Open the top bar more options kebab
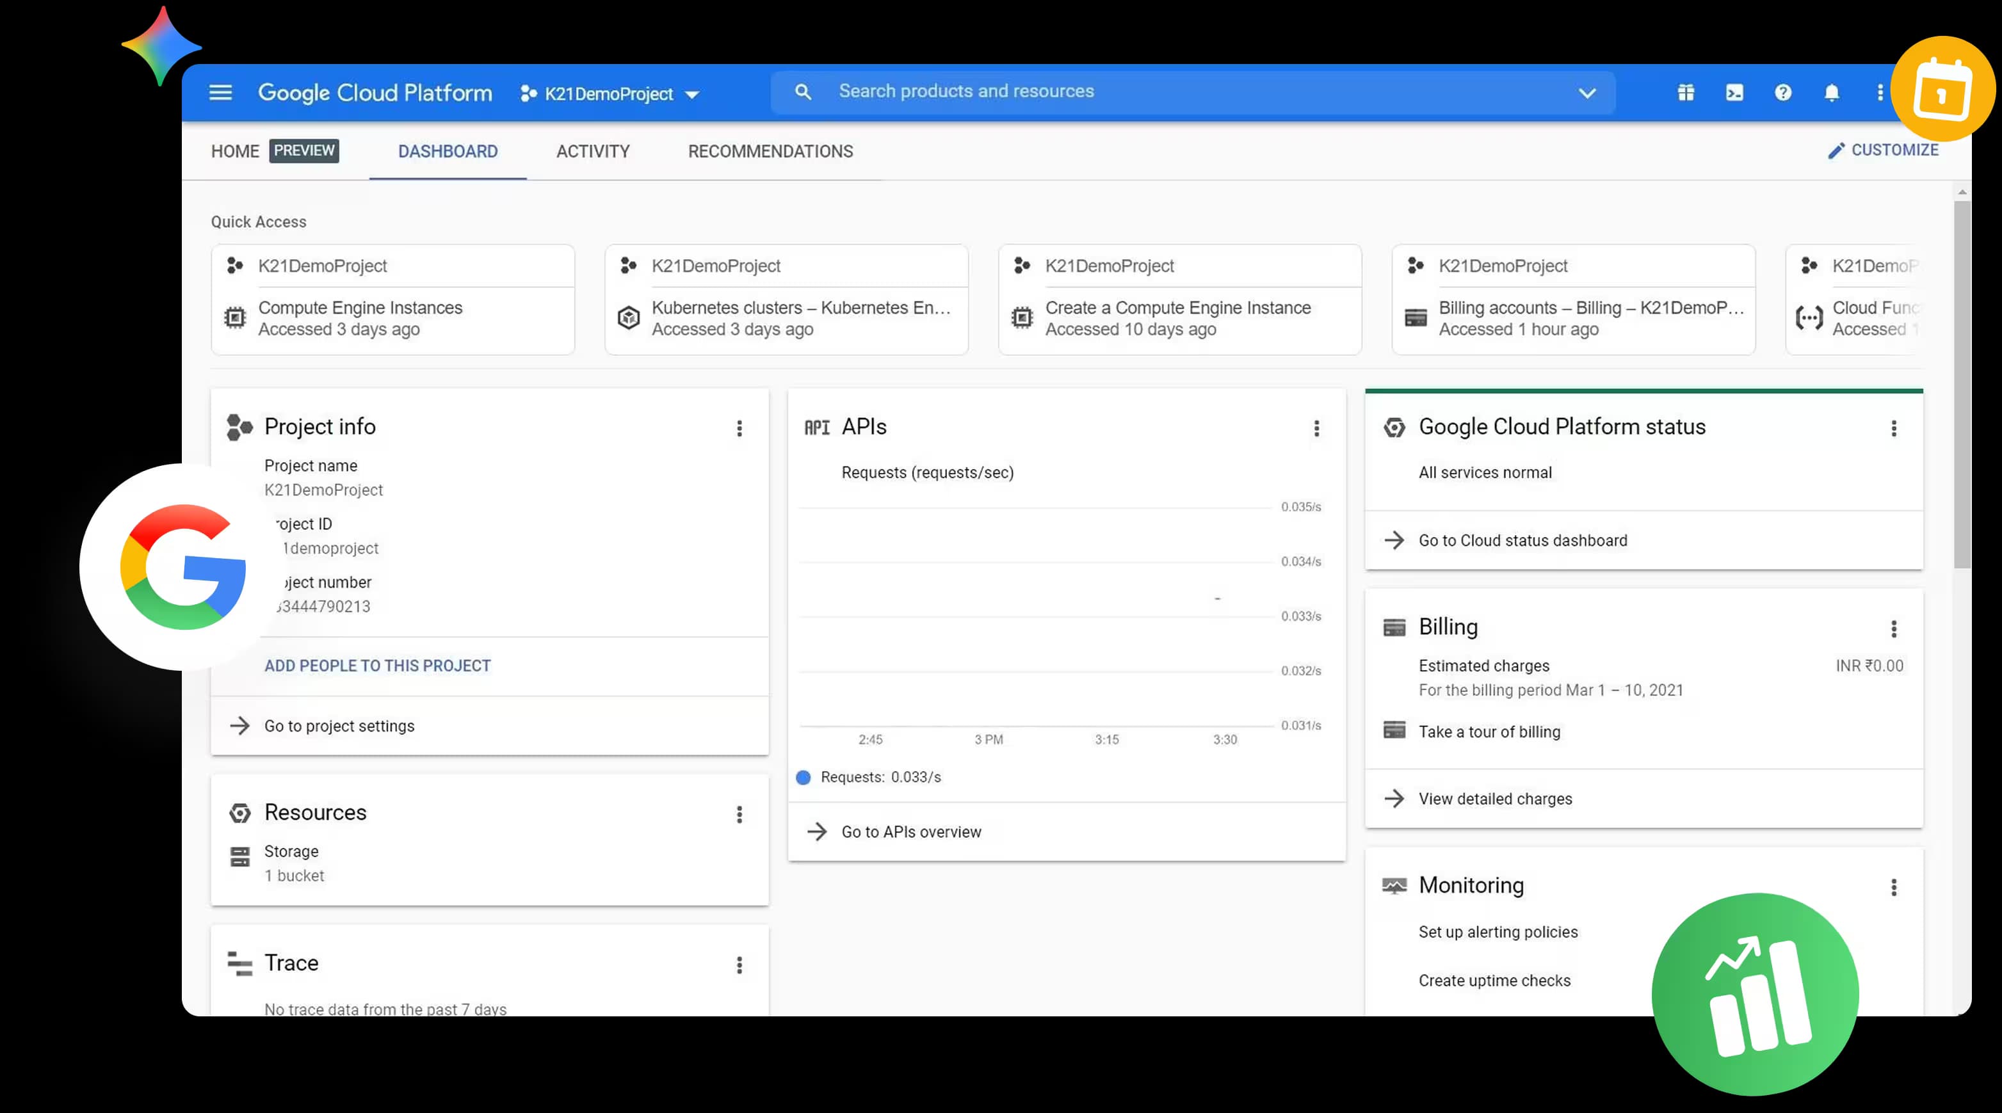 point(1880,92)
